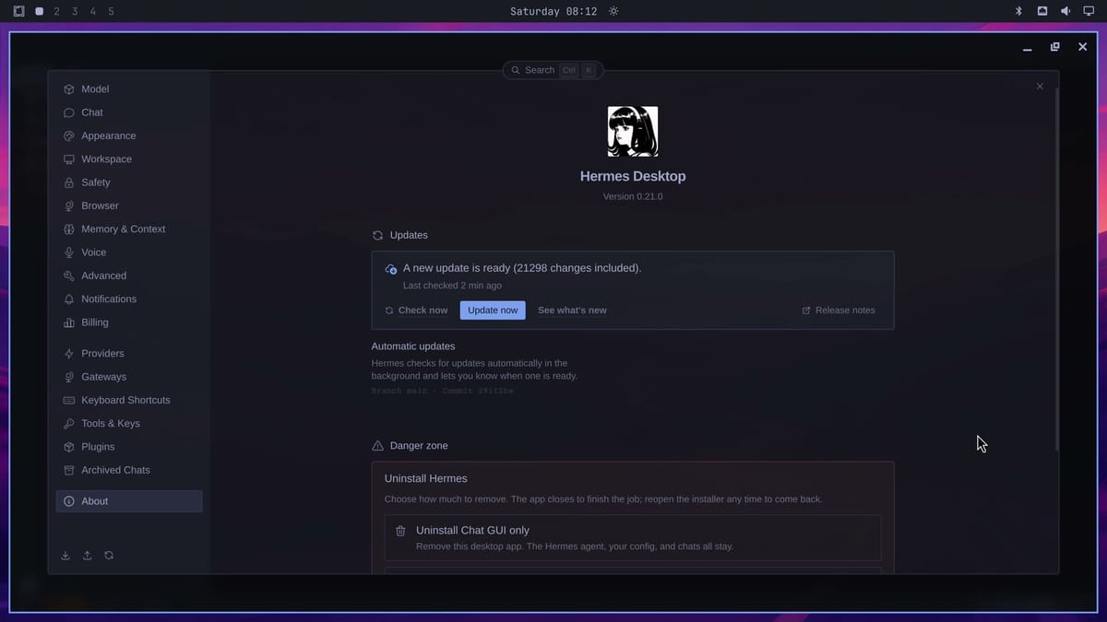The image size is (1107, 622).
Task: Click the Uninstall Hermes heading
Action: (426, 479)
